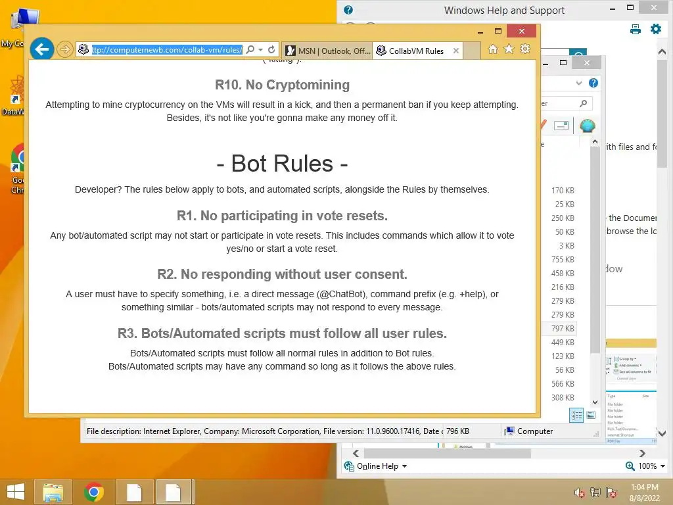Select the 170 KB file size entry
The image size is (673, 505).
pos(563,190)
